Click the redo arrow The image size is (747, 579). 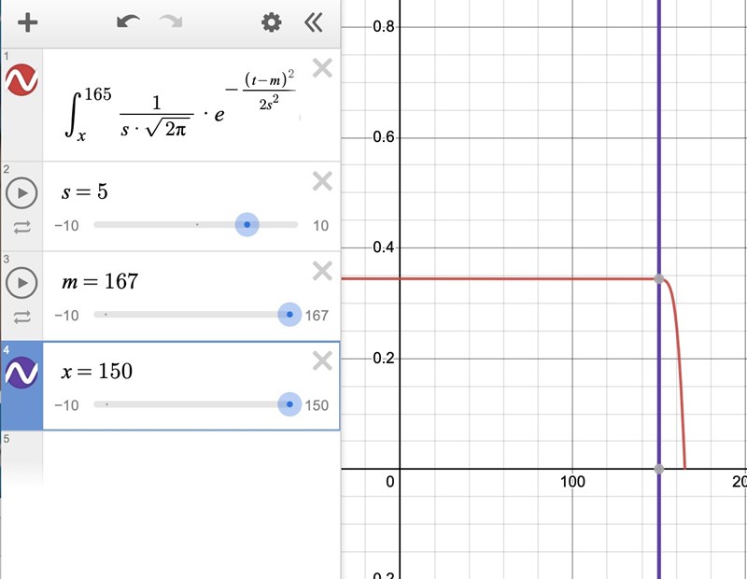pos(171,22)
